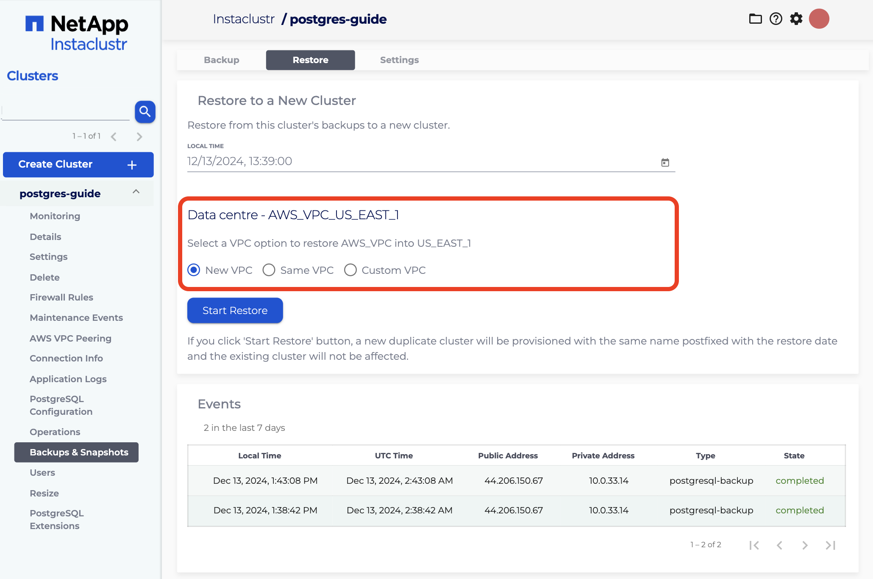Open the help question mark icon
This screenshot has width=873, height=579.
point(776,19)
